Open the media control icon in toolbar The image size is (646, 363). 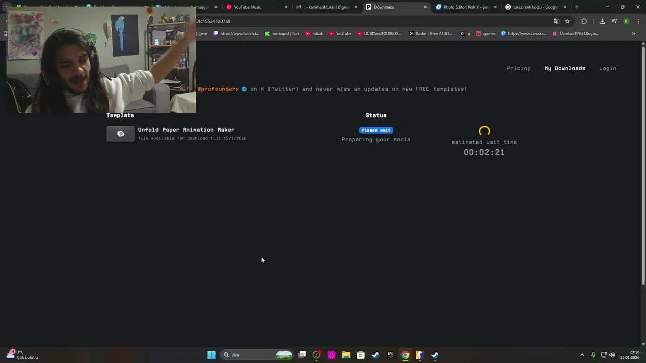pyautogui.click(x=614, y=21)
